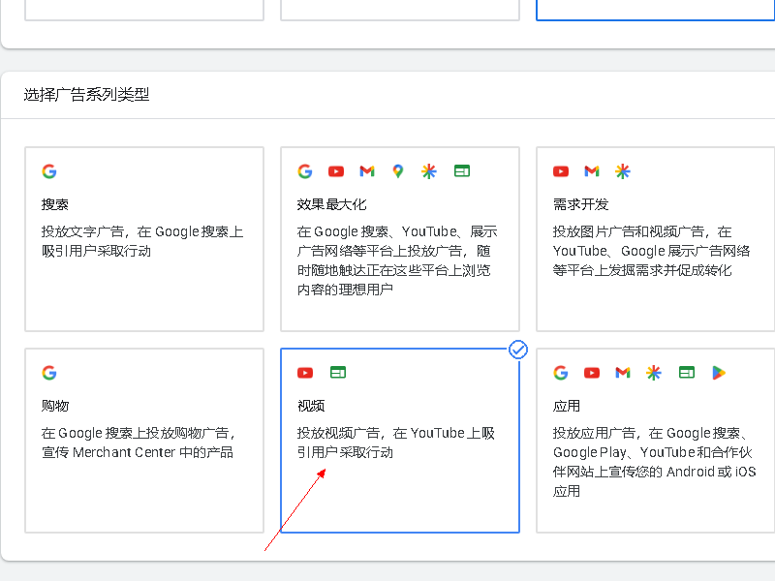Click the blue-highlighted card at the top

[x=655, y=10]
